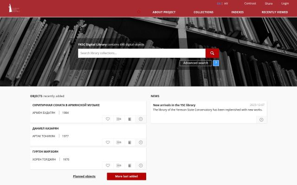The image size is (297, 185).
Task: Click the OBJECTS recently added heading
Action: 47,96
